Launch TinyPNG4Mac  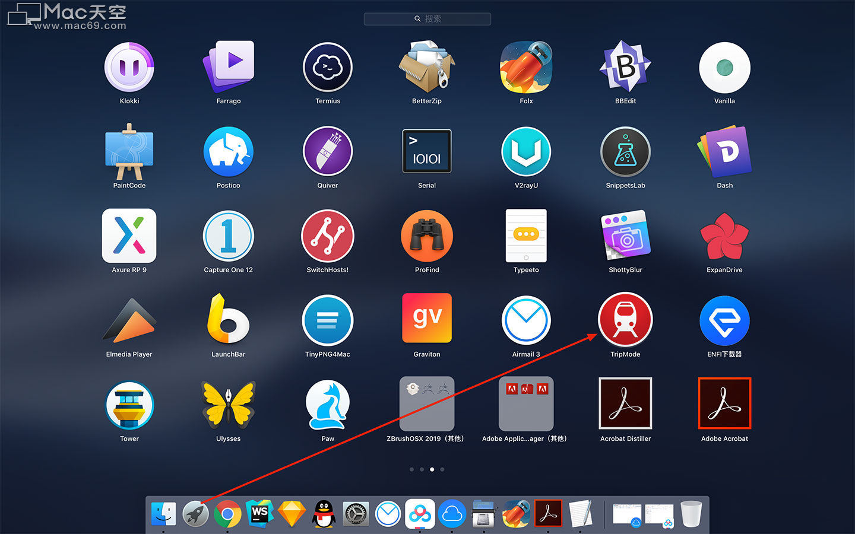[x=328, y=320]
